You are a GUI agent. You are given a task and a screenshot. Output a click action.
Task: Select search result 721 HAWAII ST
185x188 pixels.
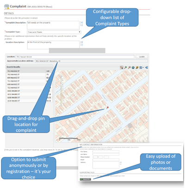tap(30, 81)
